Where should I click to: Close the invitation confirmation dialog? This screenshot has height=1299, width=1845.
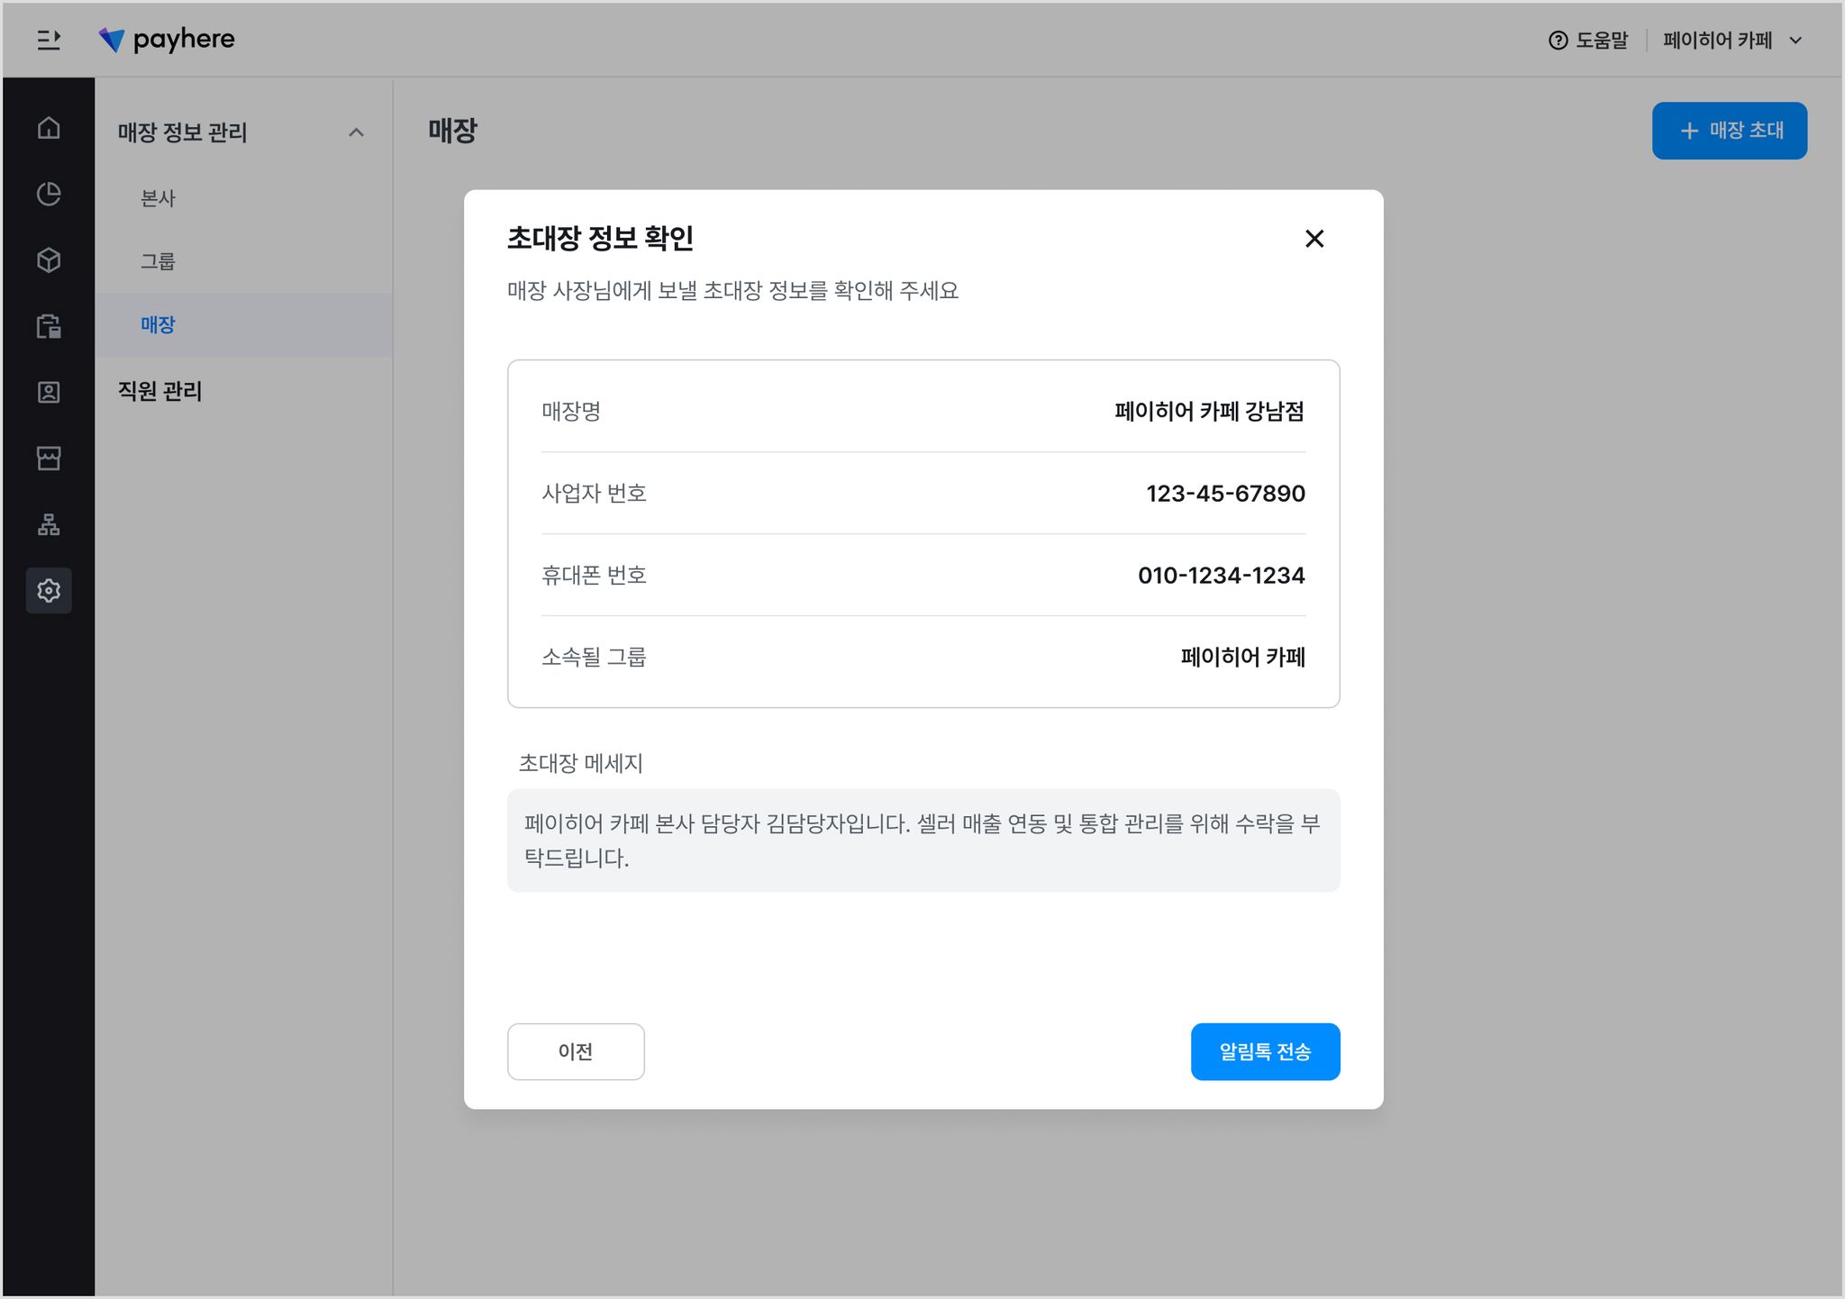click(1314, 239)
